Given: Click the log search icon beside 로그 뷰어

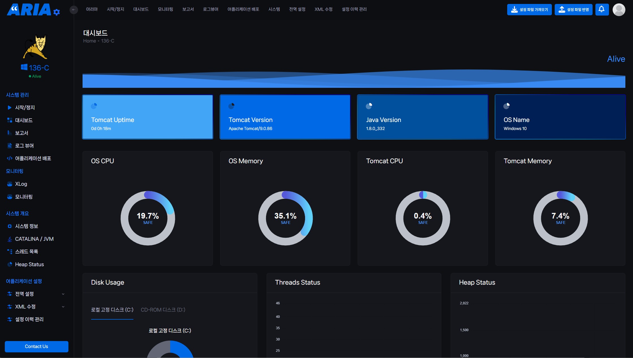Looking at the screenshot, I should pyautogui.click(x=10, y=146).
